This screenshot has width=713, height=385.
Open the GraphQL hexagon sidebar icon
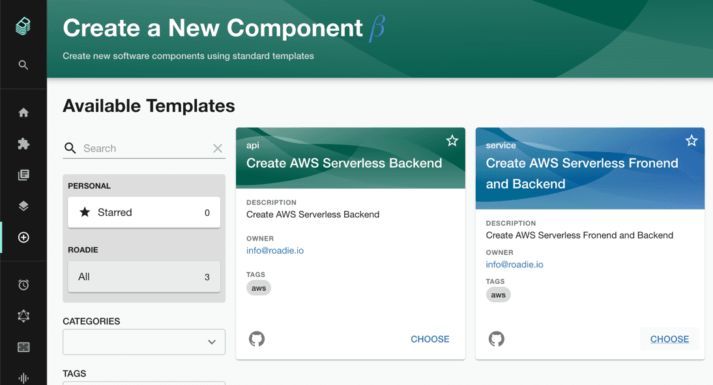point(23,316)
